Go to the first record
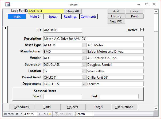Image resolution: width=161 pixels, height=119 pixels. click(17, 114)
